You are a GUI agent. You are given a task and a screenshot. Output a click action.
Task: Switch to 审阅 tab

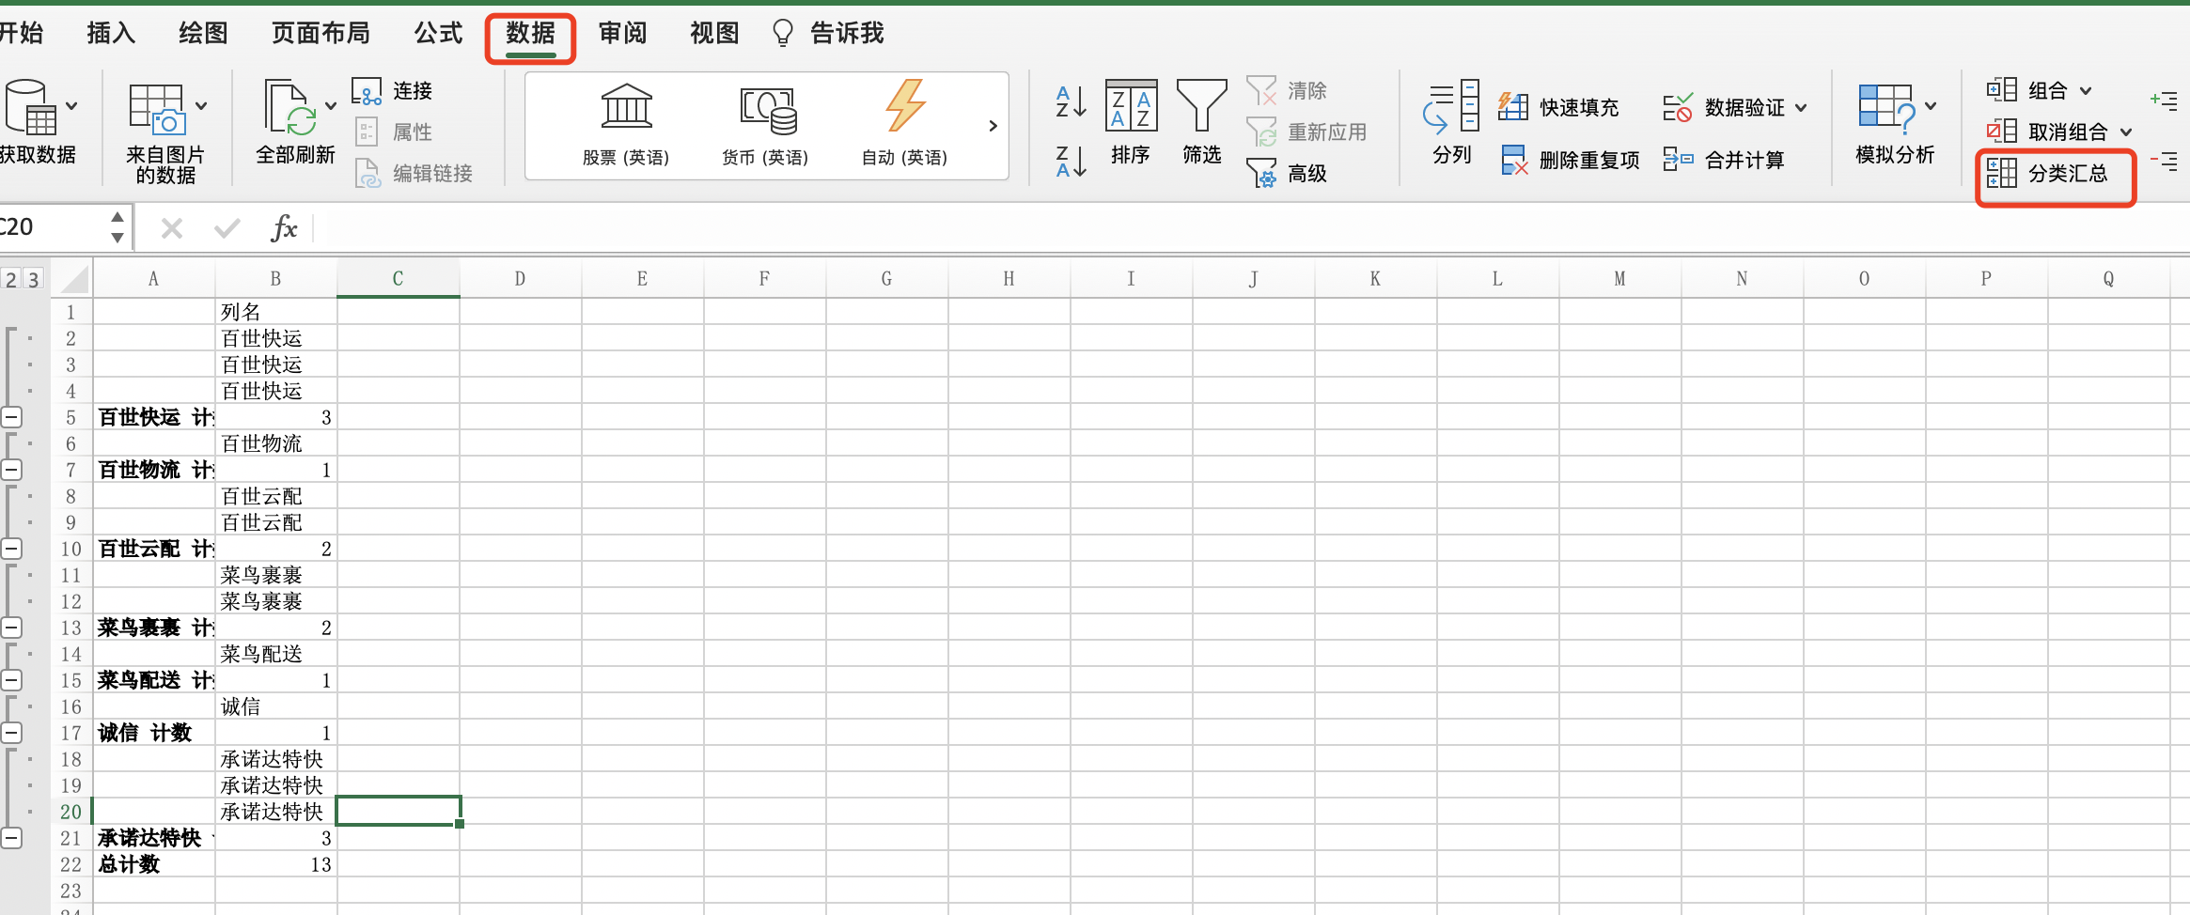(x=622, y=33)
